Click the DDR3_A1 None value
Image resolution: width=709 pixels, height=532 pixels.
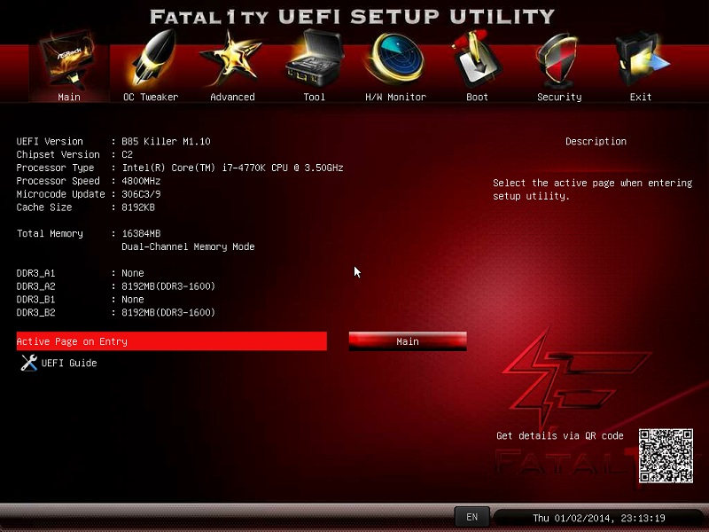pyautogui.click(x=133, y=273)
